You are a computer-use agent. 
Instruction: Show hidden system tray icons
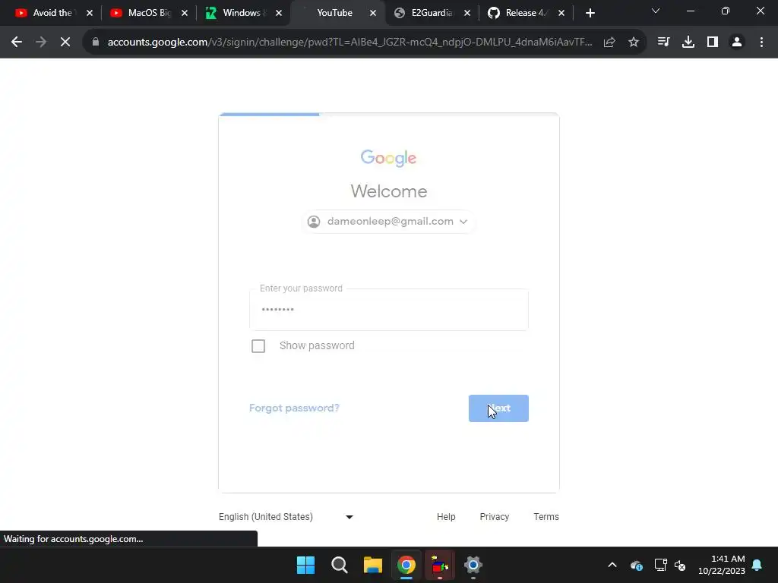pos(612,565)
